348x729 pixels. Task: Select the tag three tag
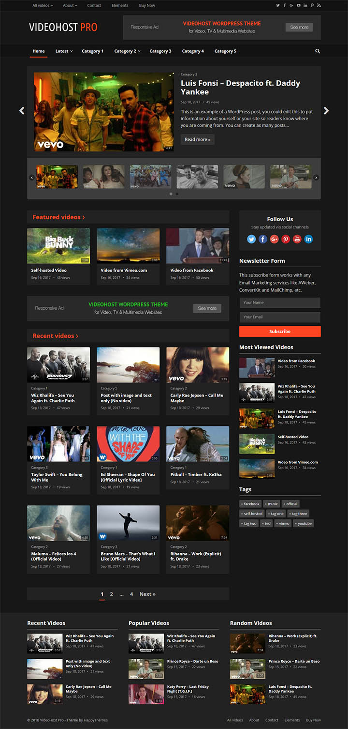click(298, 514)
